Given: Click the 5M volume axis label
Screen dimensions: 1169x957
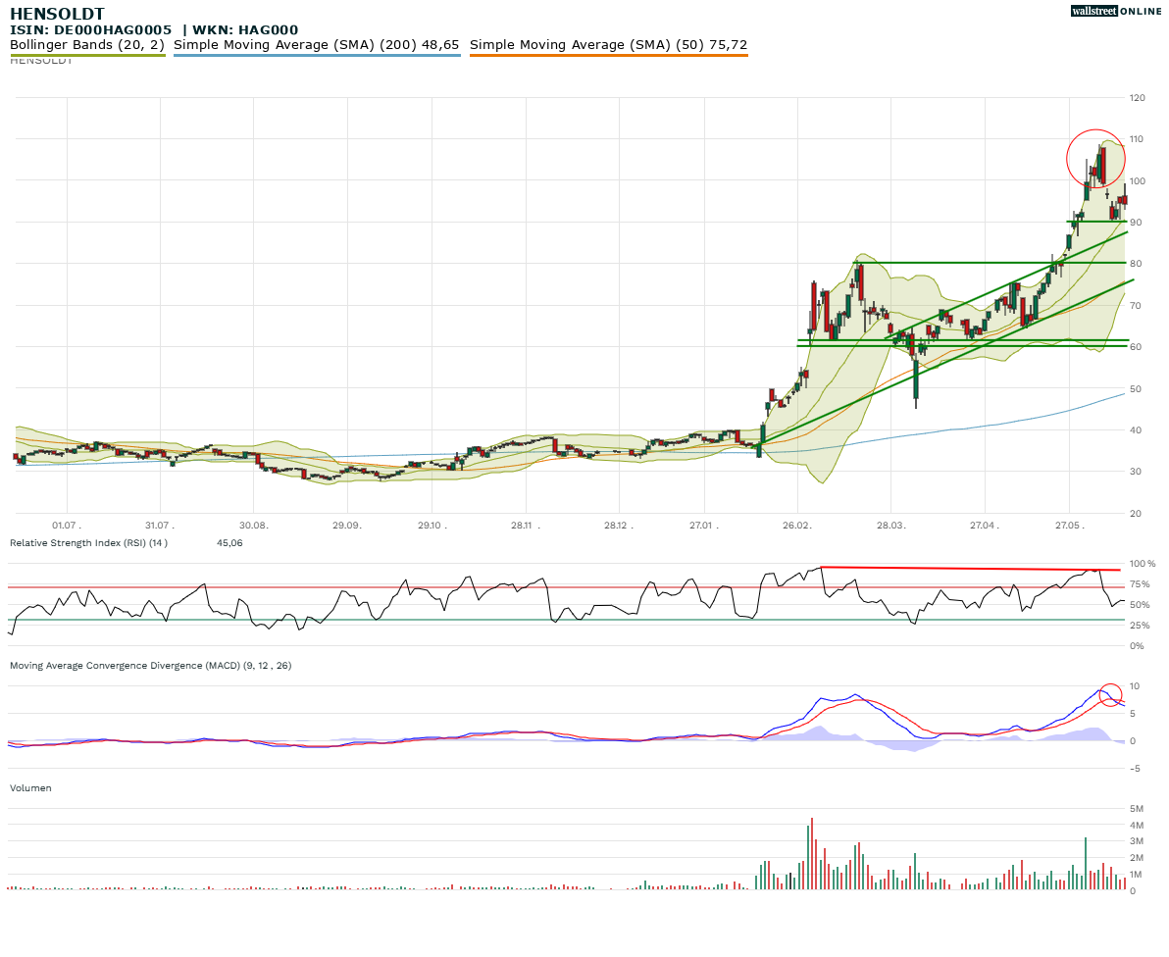Looking at the screenshot, I should click(1137, 809).
